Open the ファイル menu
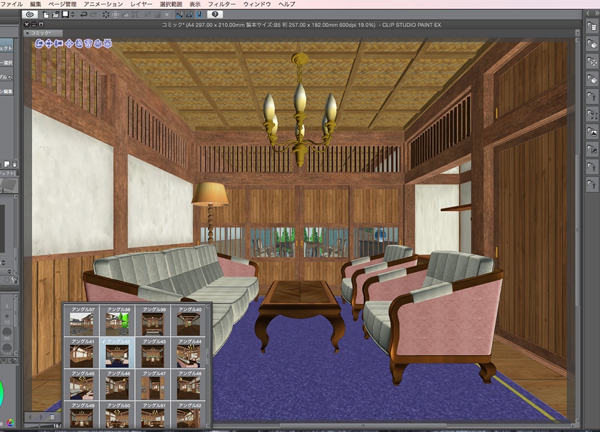 click(11, 4)
